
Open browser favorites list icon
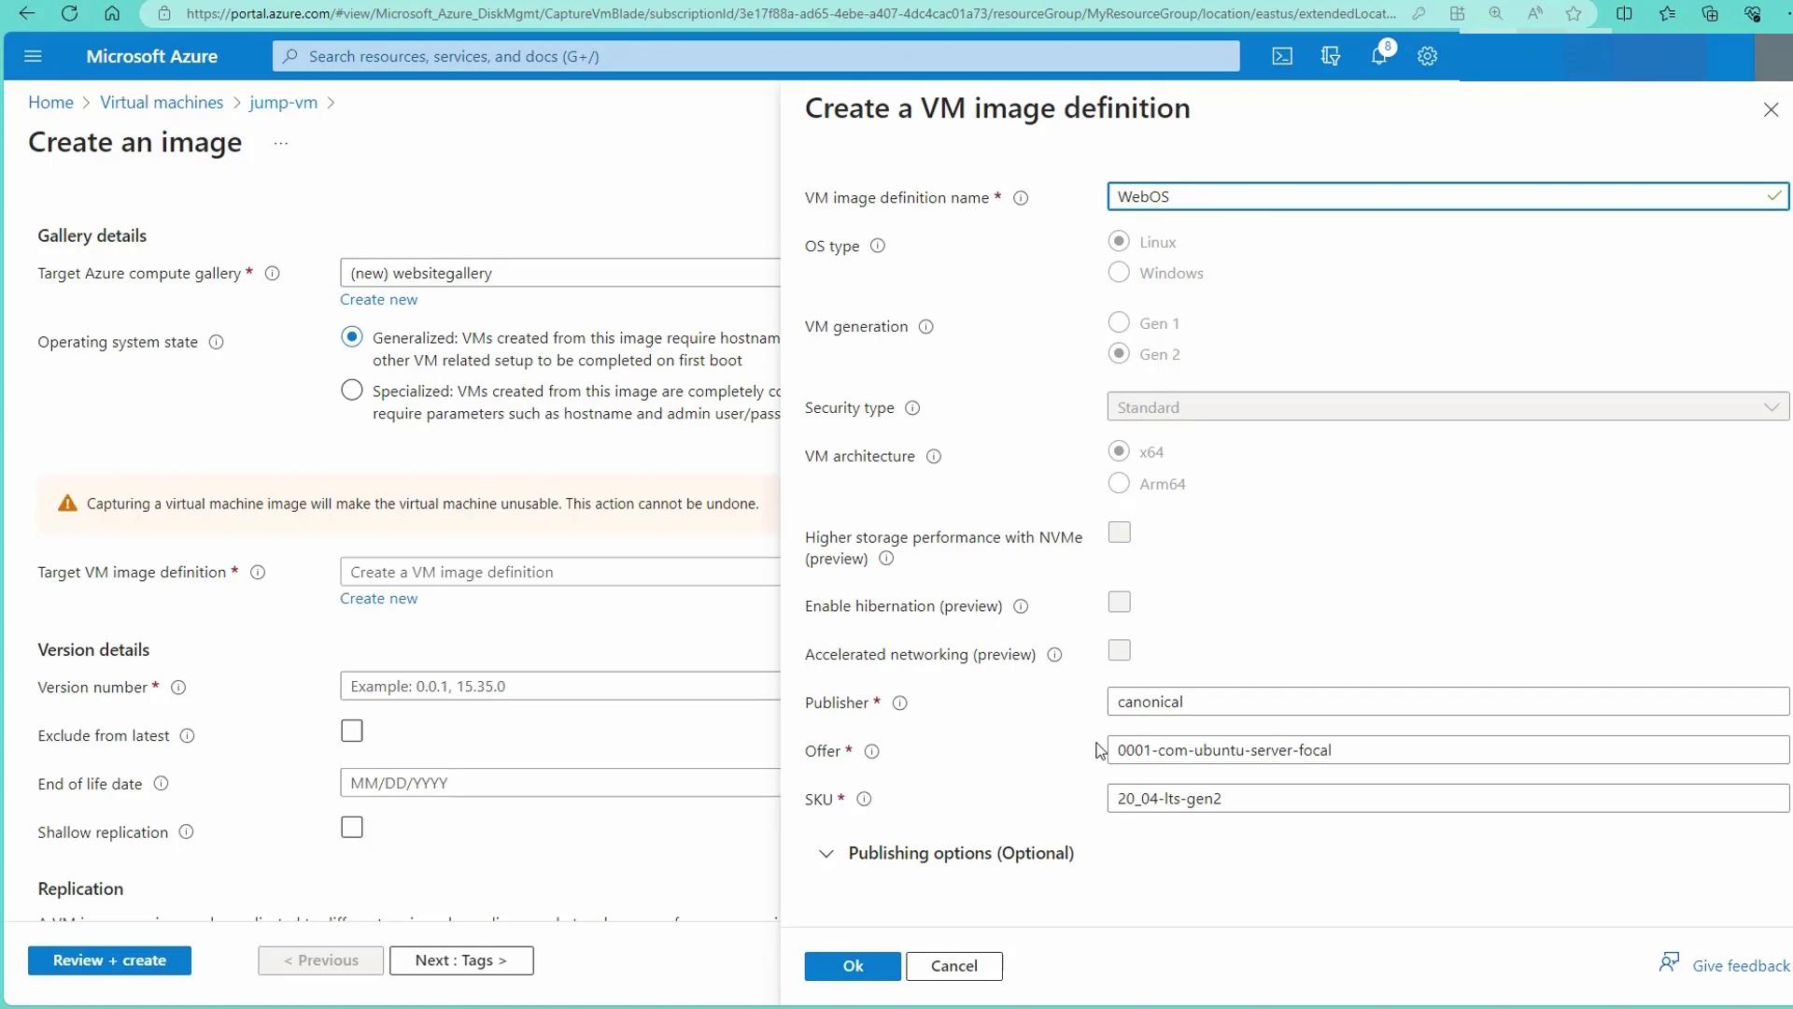(x=1667, y=13)
